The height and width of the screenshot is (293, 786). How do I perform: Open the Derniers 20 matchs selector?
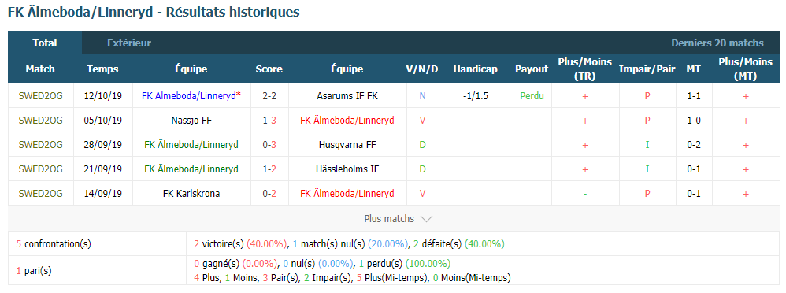717,43
